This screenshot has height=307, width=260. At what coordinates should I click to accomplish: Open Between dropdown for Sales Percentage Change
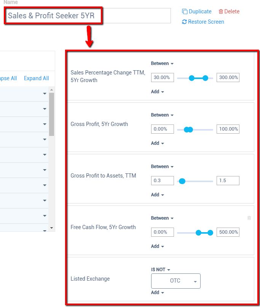point(162,63)
